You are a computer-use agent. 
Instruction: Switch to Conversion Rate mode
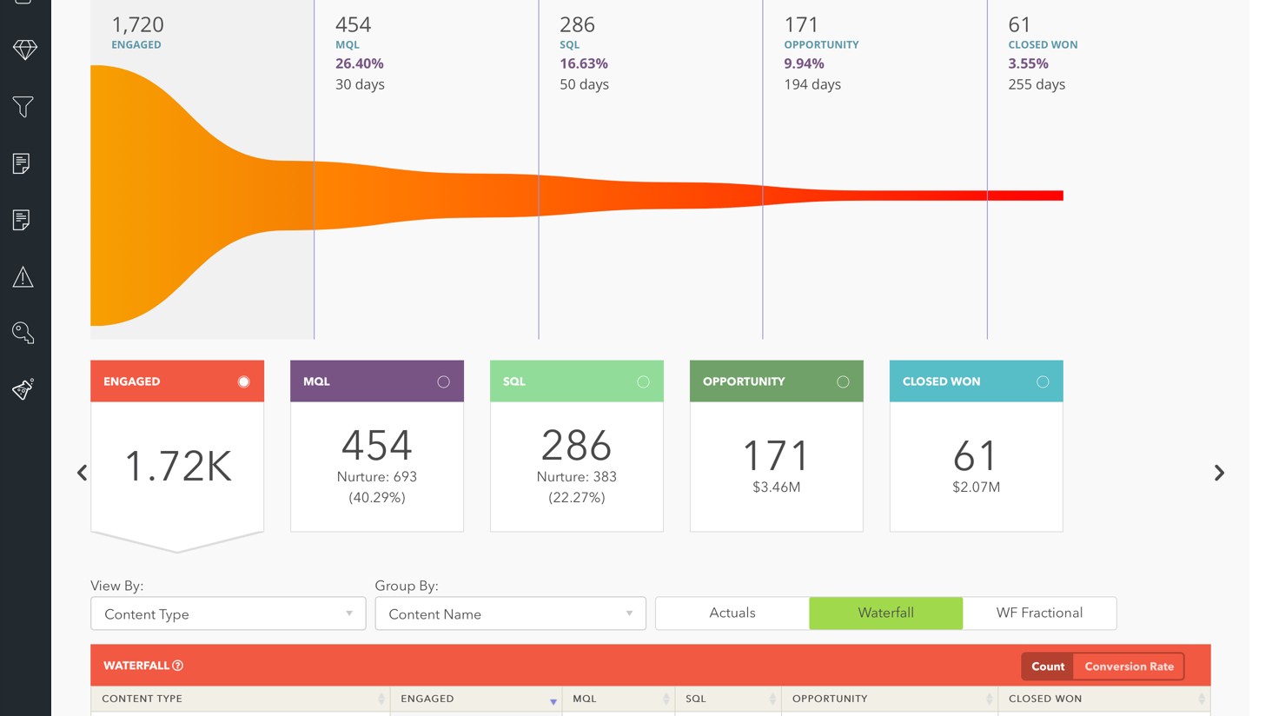click(1130, 666)
